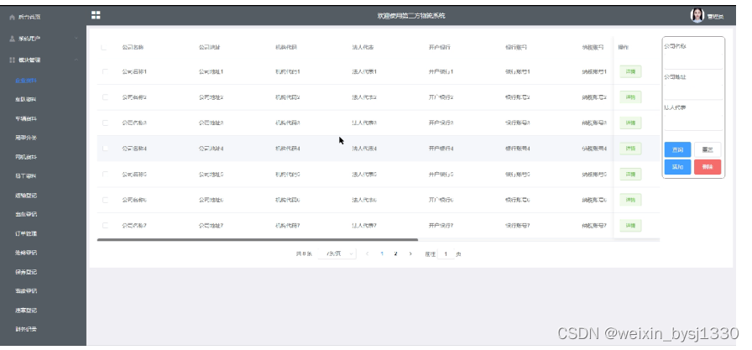Go to page 2 in pagination
The width and height of the screenshot is (752, 350).
[x=395, y=253]
